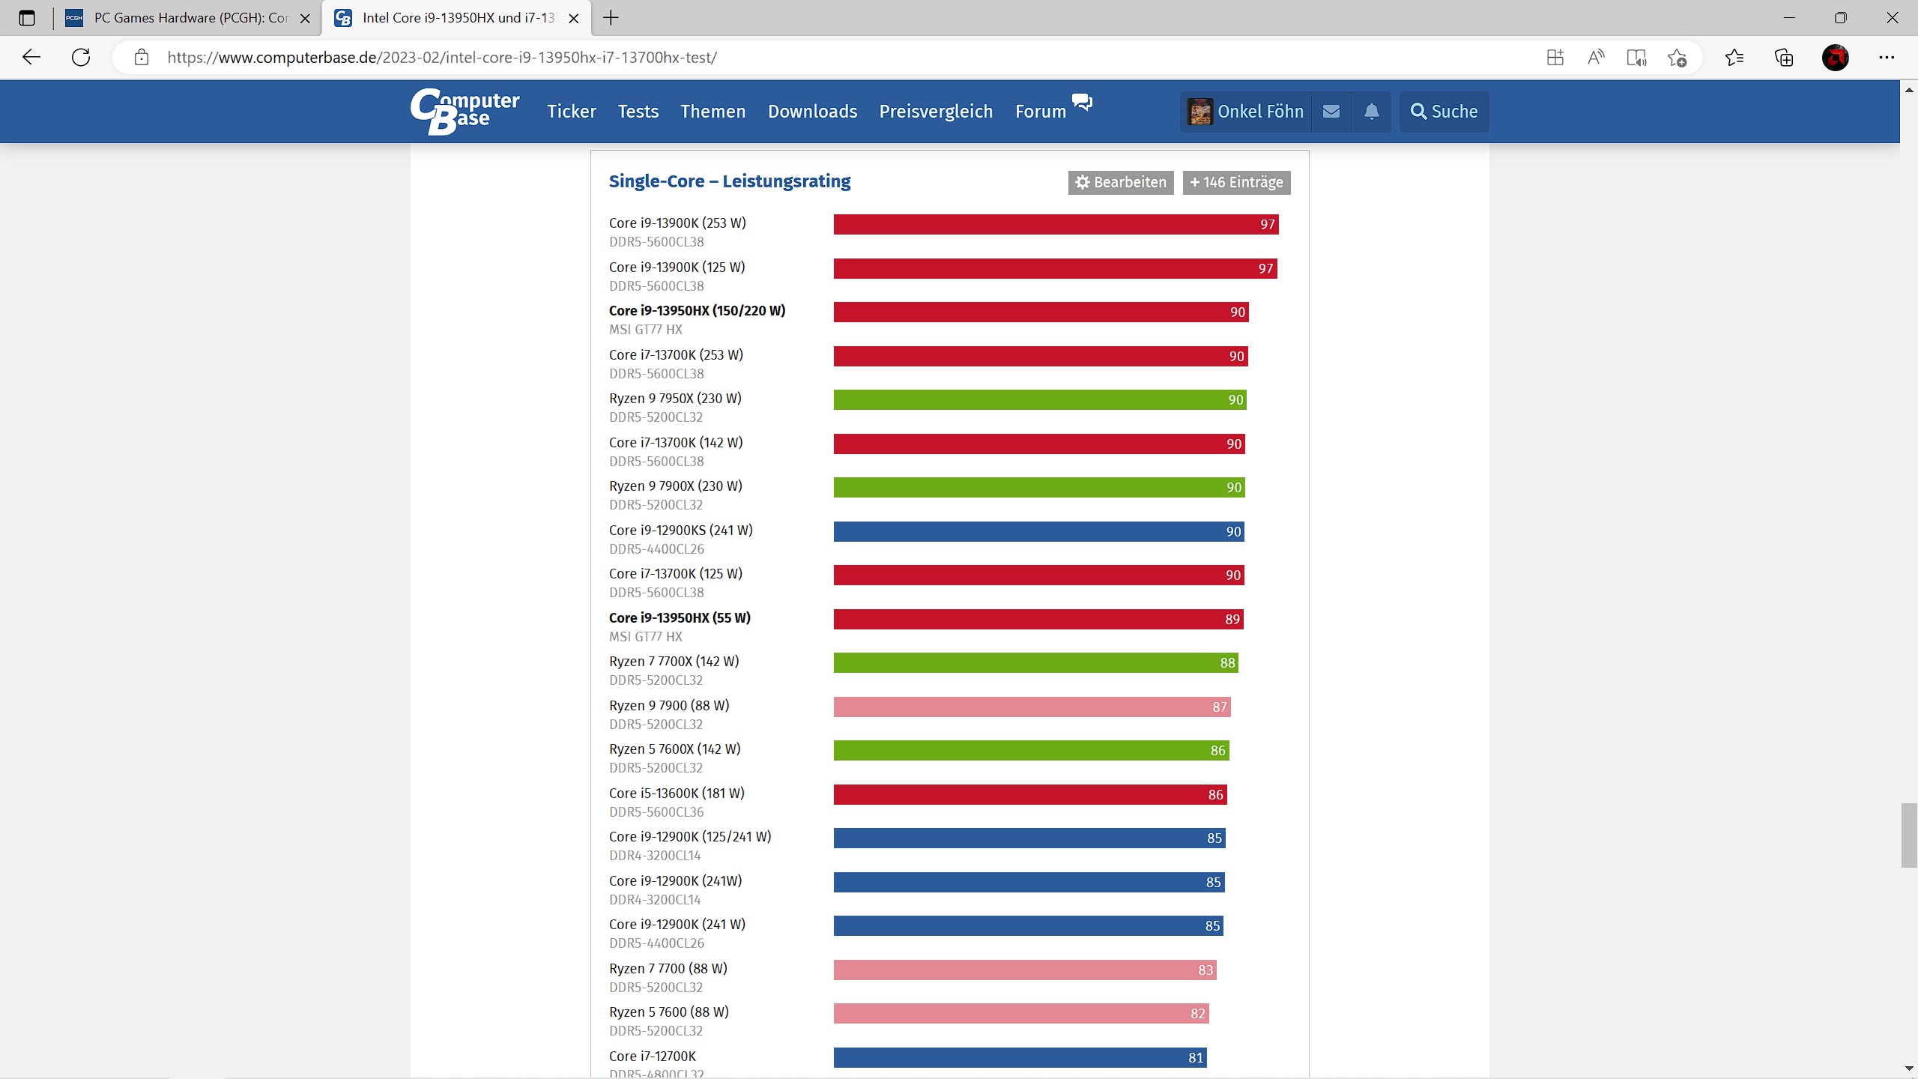Open the Tests menu item
The height and width of the screenshot is (1079, 1918).
[638, 112]
